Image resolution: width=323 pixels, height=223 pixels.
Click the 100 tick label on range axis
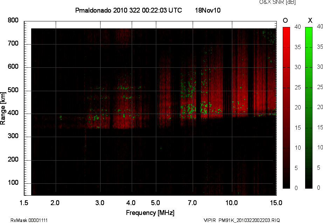pyautogui.click(x=13, y=183)
